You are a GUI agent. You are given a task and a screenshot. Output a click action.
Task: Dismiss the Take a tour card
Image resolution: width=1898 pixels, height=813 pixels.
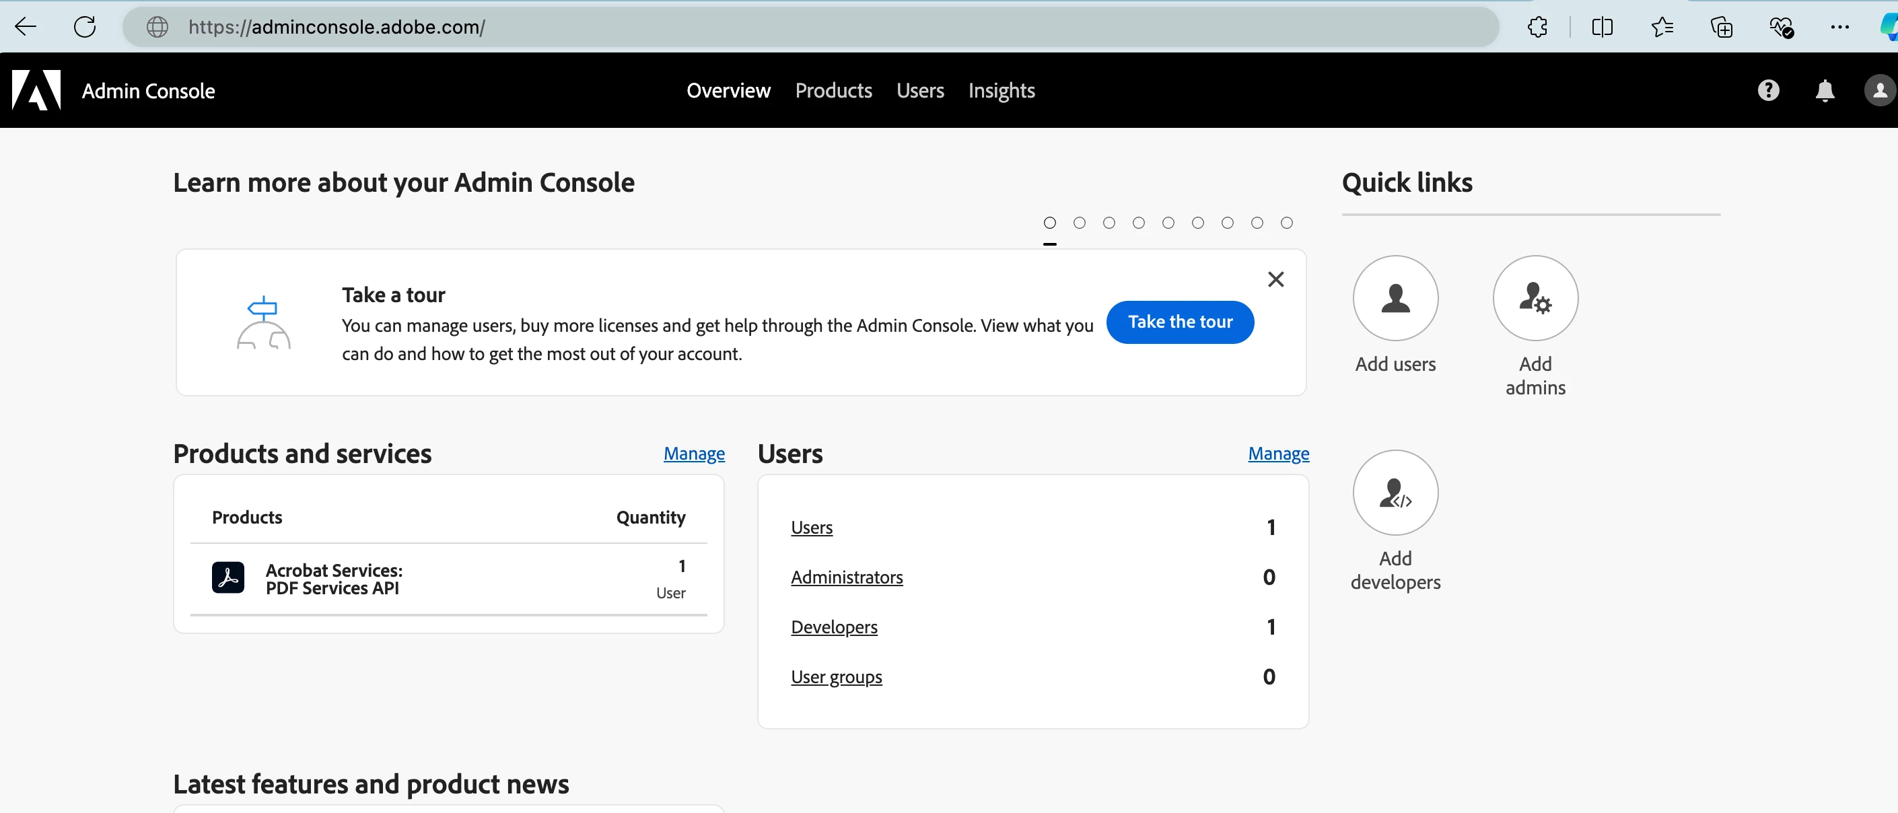point(1275,279)
